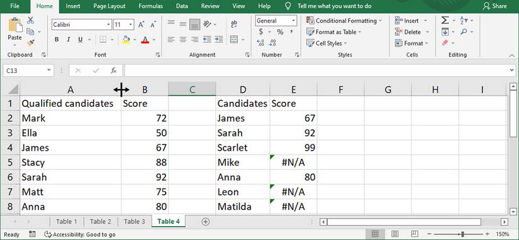Align text to top of cell
Screen dimensions: 519x240
(170, 23)
